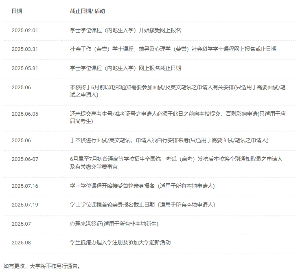The image size is (300, 277).
Task: Select the 2025.06-07 date cell
Action: [24, 159]
